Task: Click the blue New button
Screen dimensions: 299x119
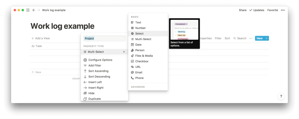Action: coord(259,38)
